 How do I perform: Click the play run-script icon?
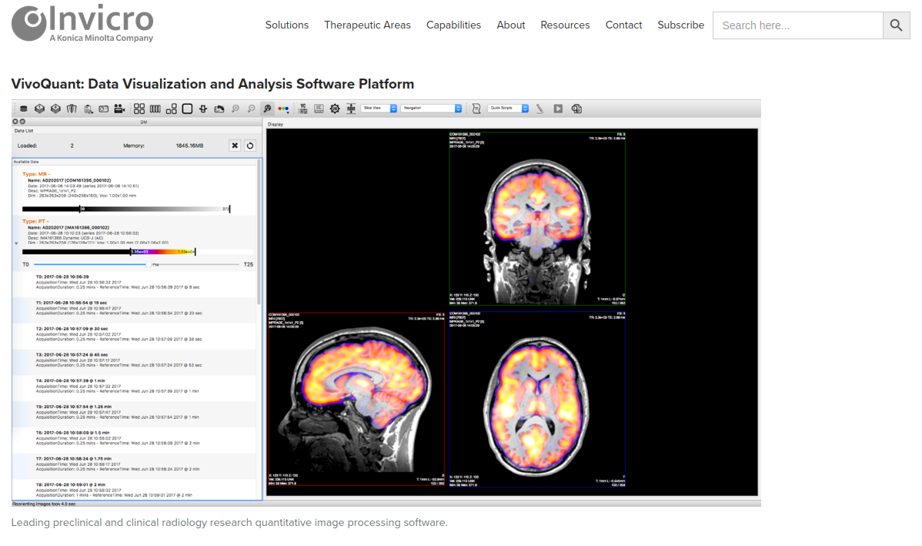coord(558,109)
